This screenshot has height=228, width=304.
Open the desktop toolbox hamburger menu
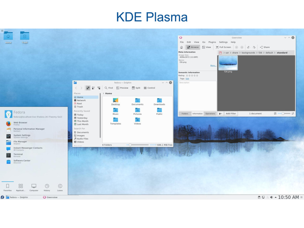2,31
